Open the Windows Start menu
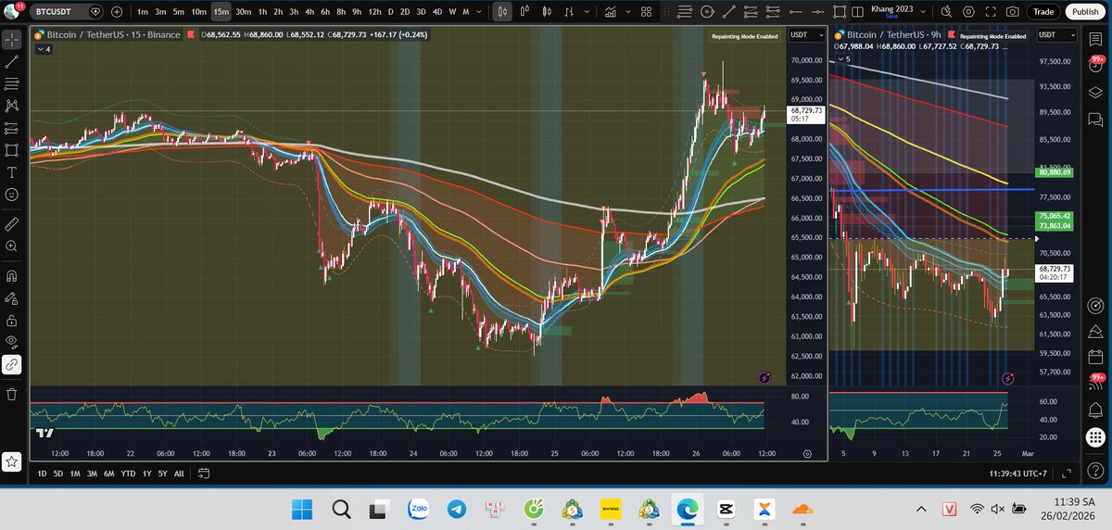 coord(302,509)
